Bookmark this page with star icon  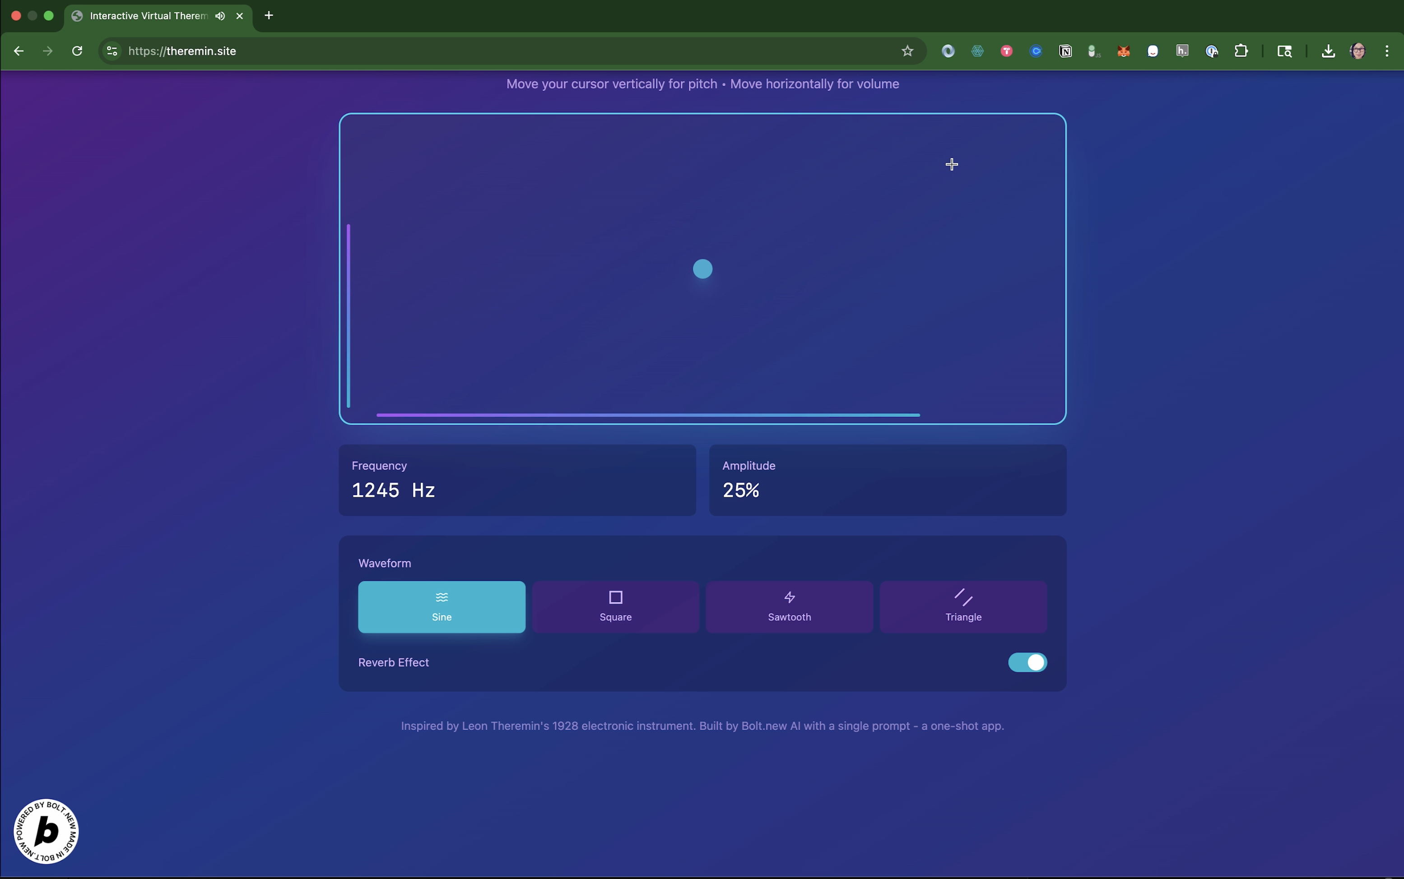(x=907, y=51)
